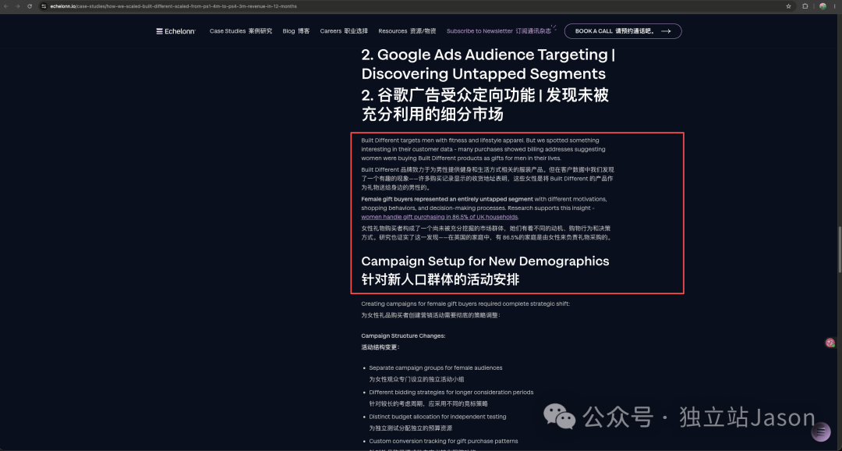The width and height of the screenshot is (842, 451).
Task: Click the pink translation extension floating icon
Action: (830, 343)
